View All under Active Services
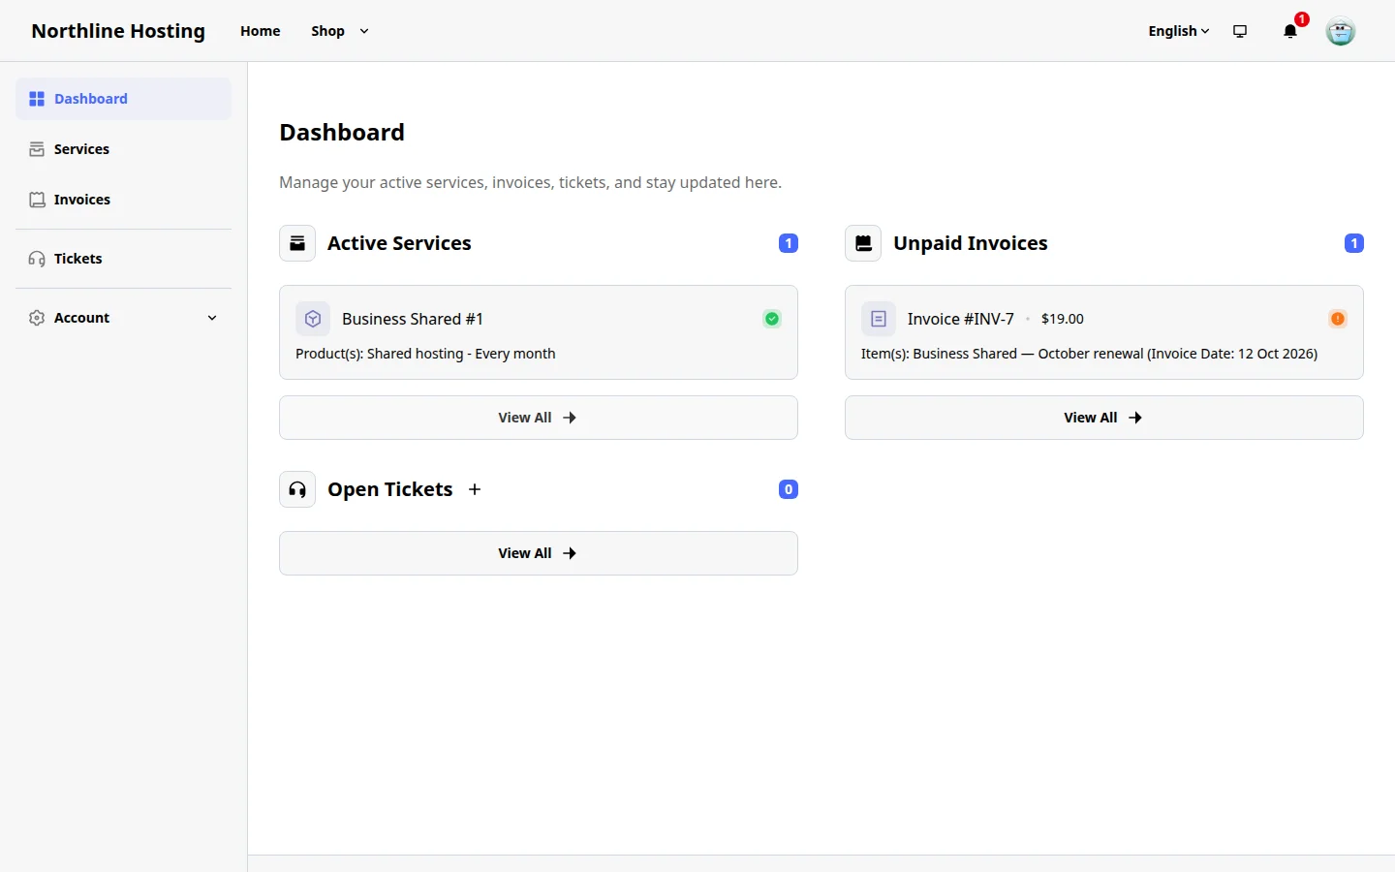 (x=539, y=418)
